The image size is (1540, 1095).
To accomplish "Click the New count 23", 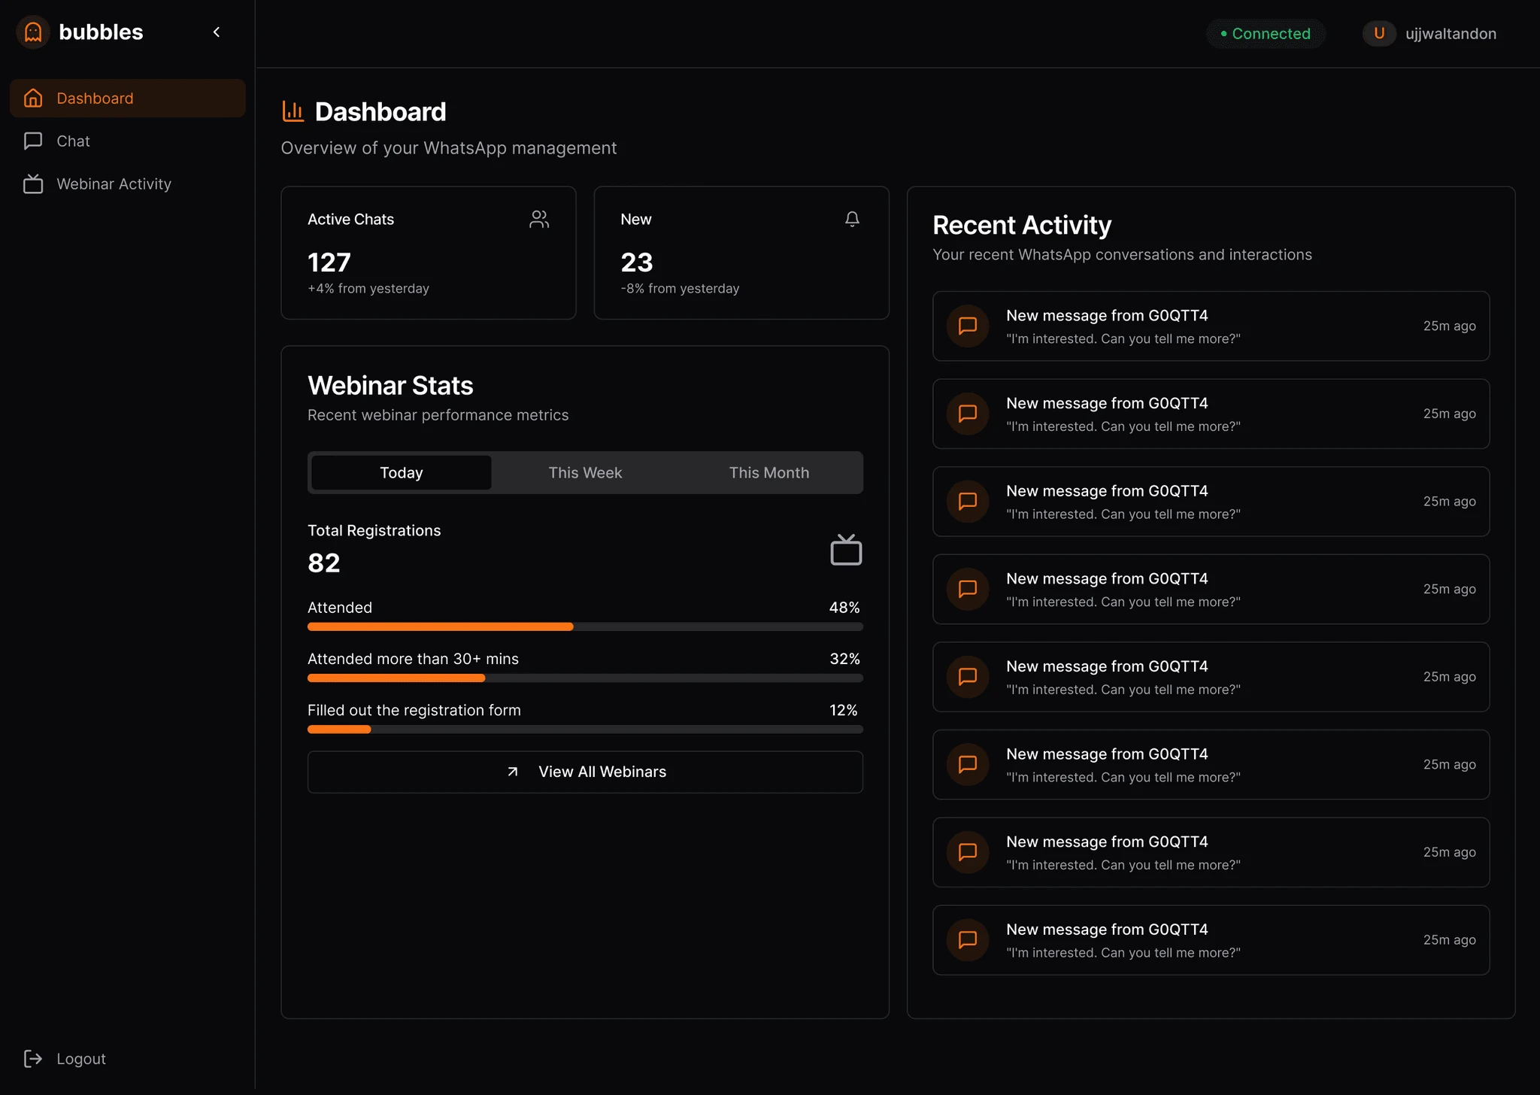I will 637,262.
